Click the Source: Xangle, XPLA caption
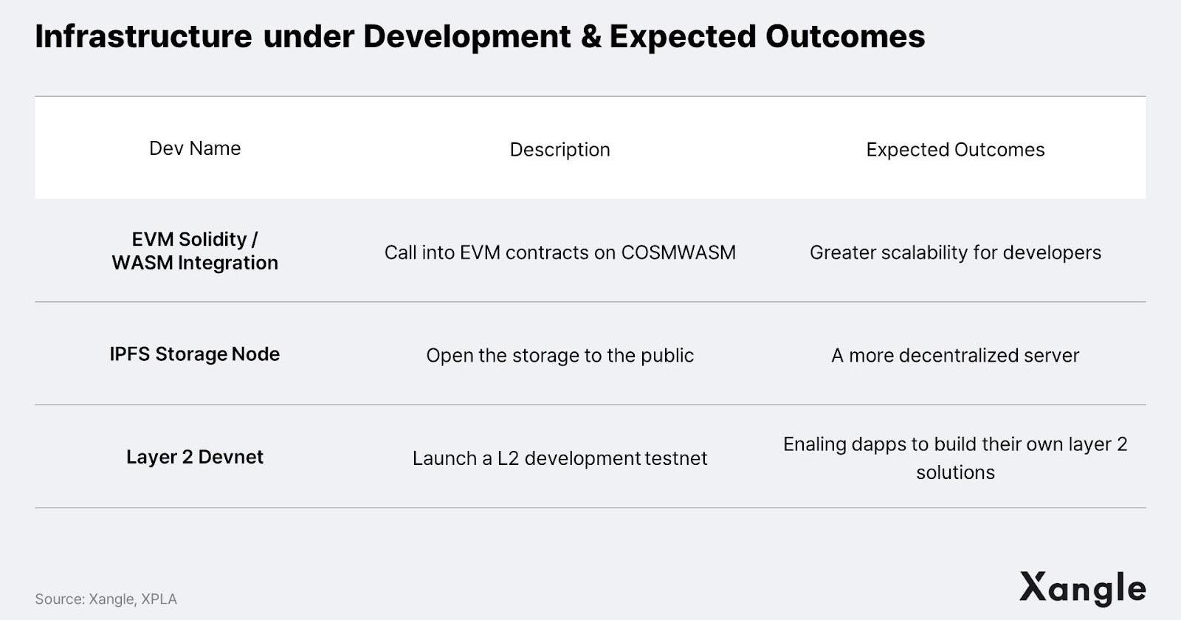The height and width of the screenshot is (620, 1181). coord(106,599)
